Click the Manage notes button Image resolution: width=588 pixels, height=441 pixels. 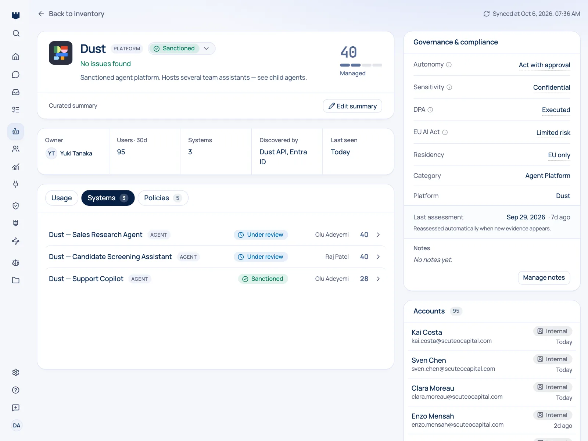544,278
